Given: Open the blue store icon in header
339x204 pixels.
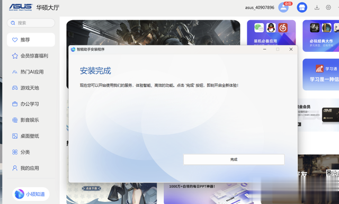Looking at the screenshot, I should (x=302, y=7).
